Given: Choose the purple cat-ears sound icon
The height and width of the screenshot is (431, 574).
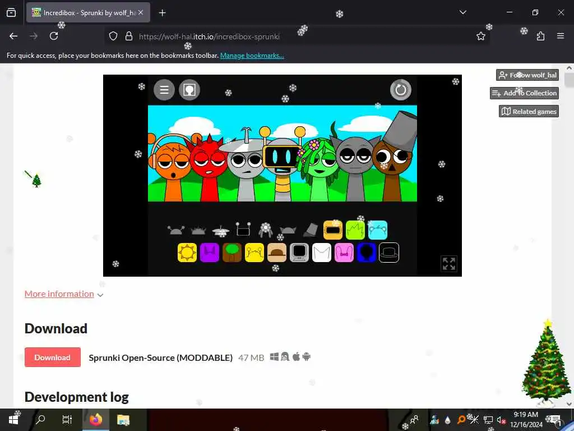Looking at the screenshot, I should pos(210,253).
